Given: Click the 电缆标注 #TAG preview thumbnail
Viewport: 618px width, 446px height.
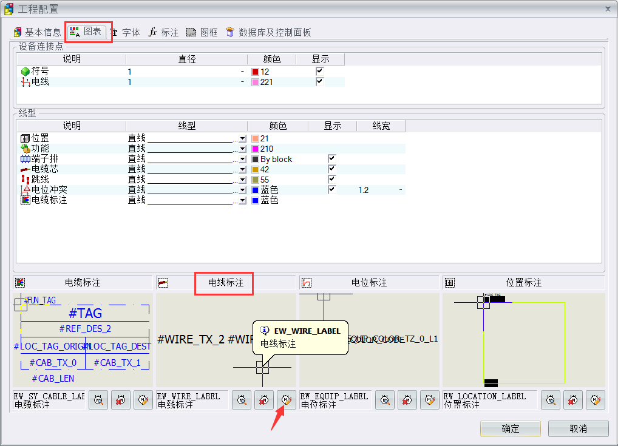Looking at the screenshot, I should [83, 340].
